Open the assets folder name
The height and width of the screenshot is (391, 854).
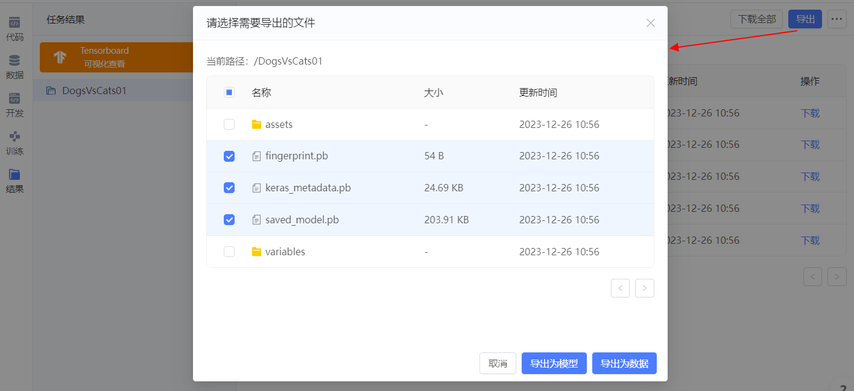click(279, 124)
